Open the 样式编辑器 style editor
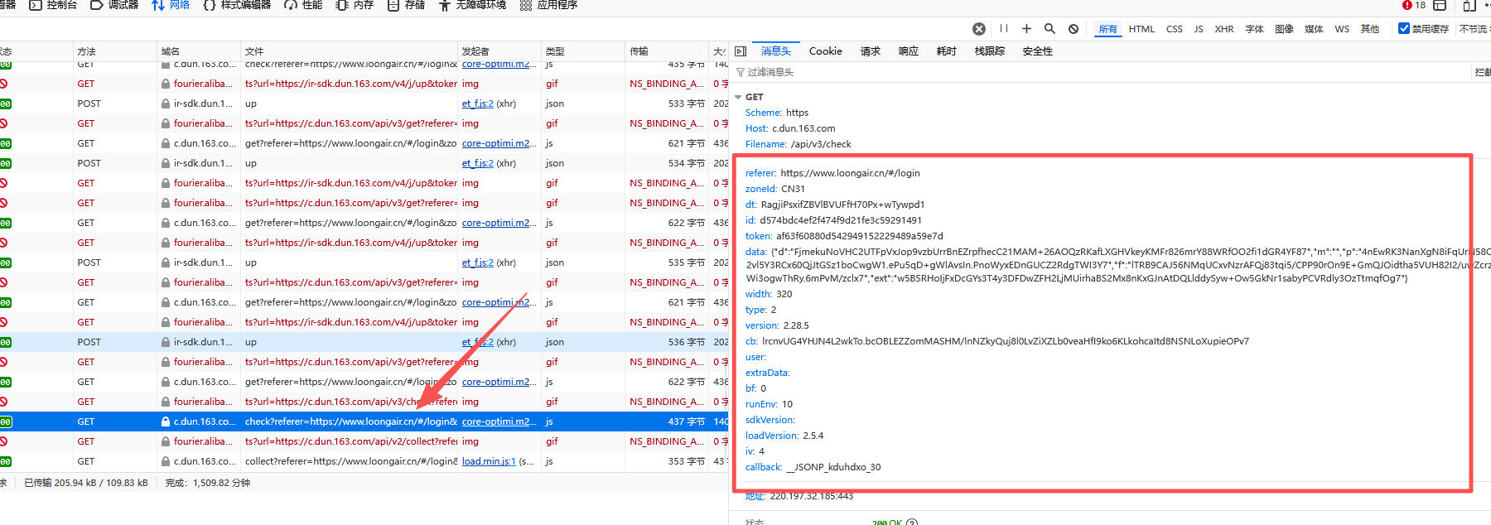Image resolution: width=1491 pixels, height=525 pixels. point(237,5)
